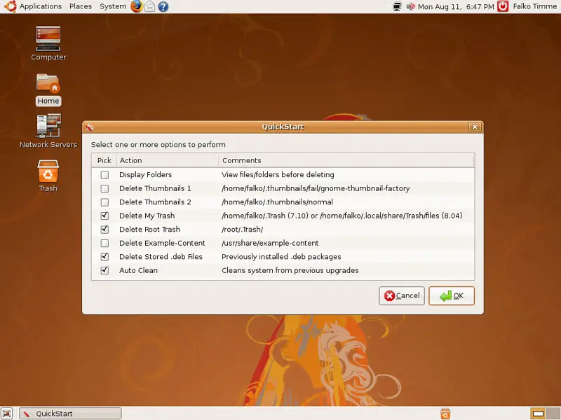The width and height of the screenshot is (561, 420).
Task: Select 'Delete Thumbnails 1' action text
Action: (155, 188)
